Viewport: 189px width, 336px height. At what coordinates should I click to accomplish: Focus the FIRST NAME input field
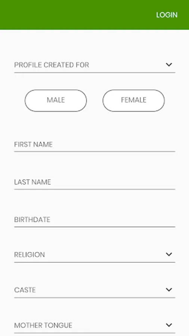94,144
